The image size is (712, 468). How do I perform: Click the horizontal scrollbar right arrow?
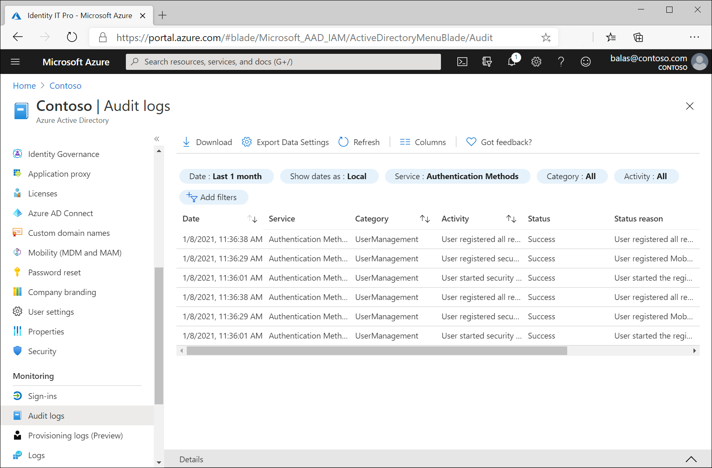click(695, 350)
